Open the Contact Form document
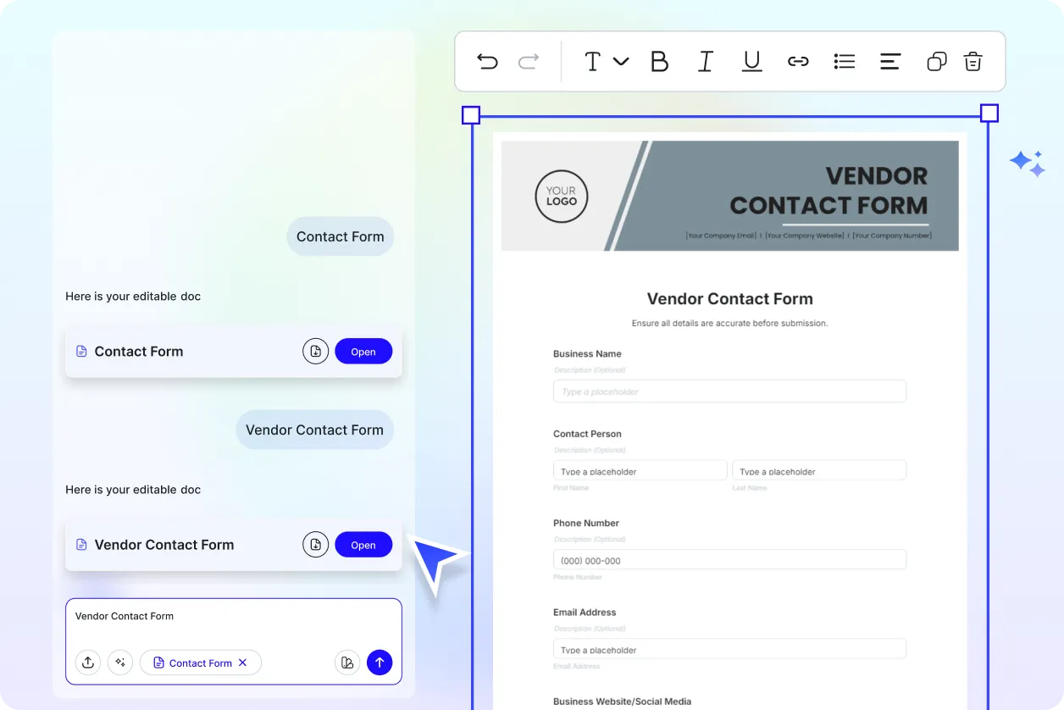 (363, 351)
